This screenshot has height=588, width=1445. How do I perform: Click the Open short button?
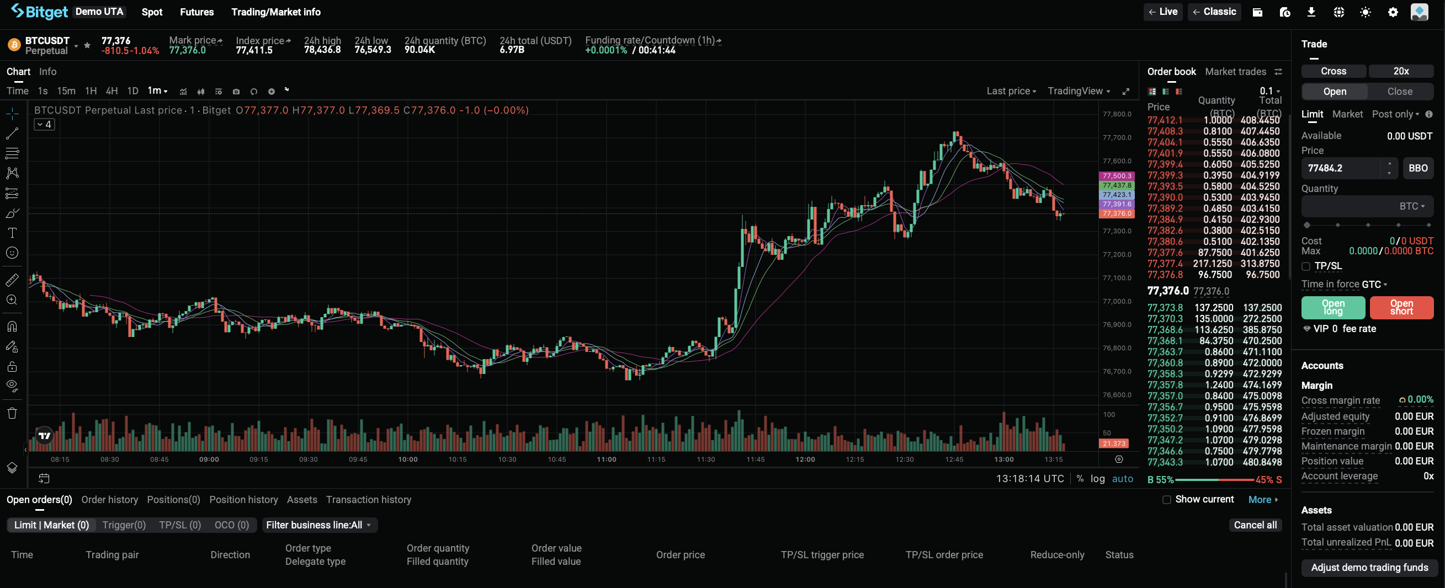(1401, 307)
